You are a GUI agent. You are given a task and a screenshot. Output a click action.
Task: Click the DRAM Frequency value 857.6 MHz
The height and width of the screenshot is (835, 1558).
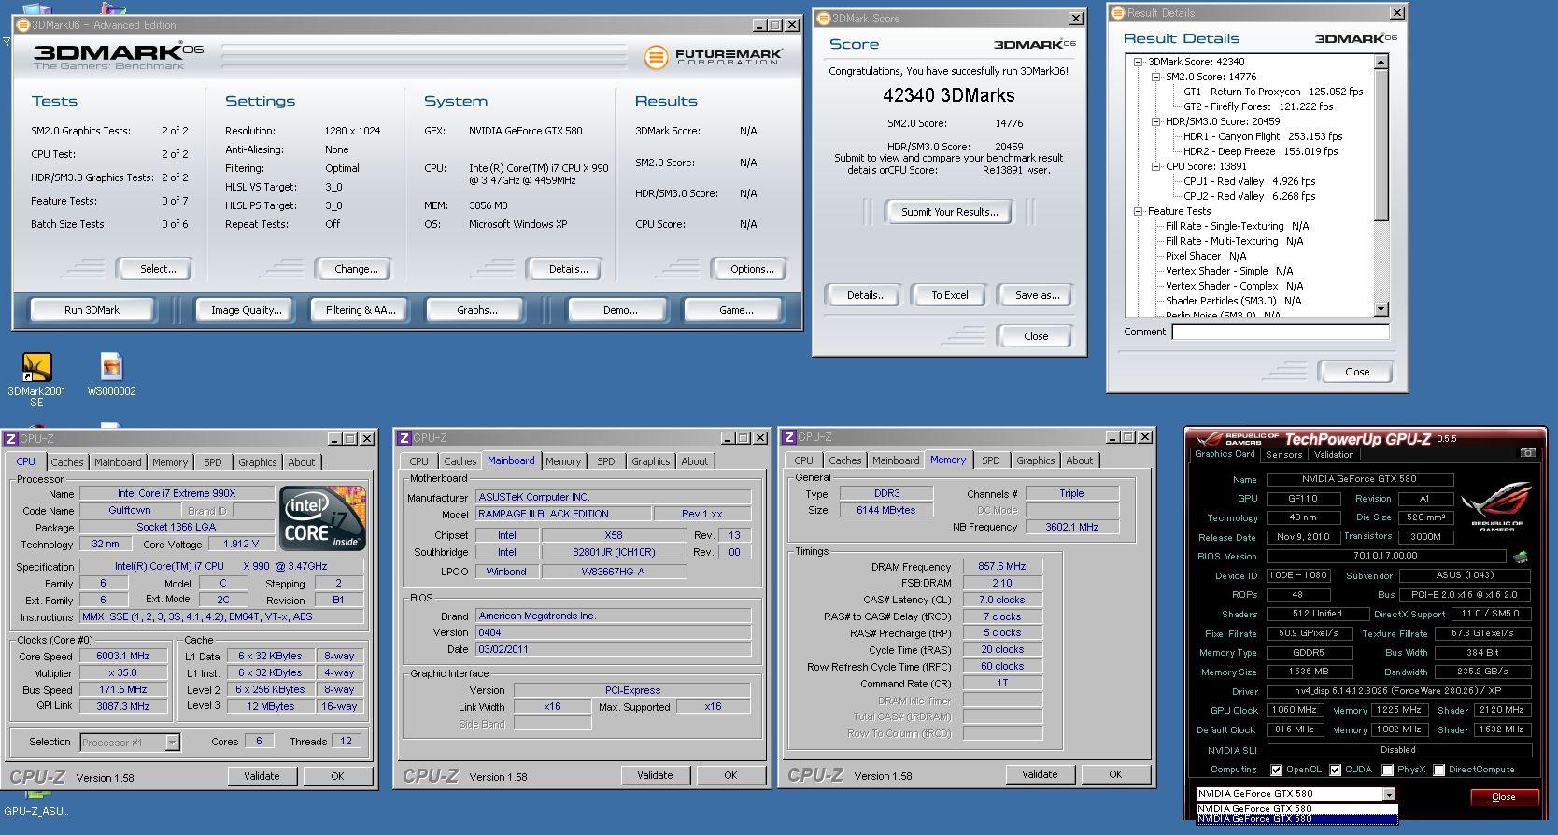point(1001,567)
